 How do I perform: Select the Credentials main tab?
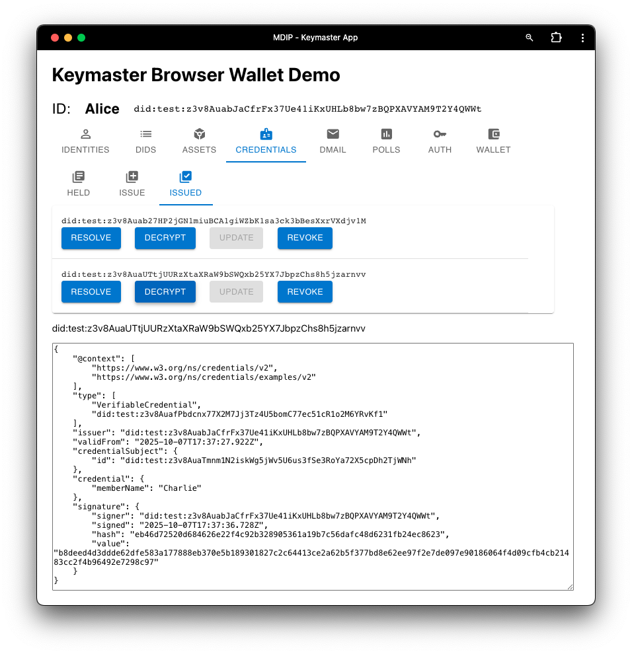click(x=266, y=141)
